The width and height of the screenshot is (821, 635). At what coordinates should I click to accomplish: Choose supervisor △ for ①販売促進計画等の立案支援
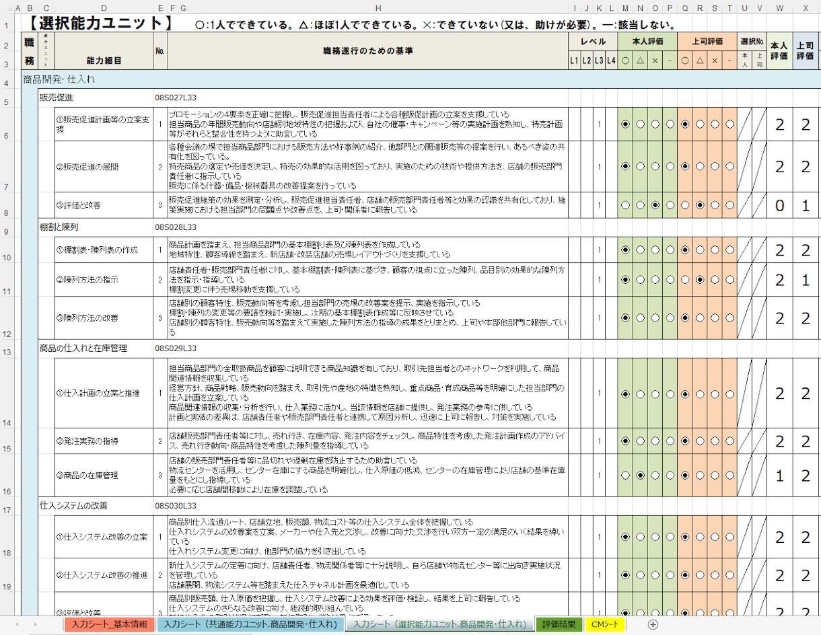pyautogui.click(x=700, y=124)
